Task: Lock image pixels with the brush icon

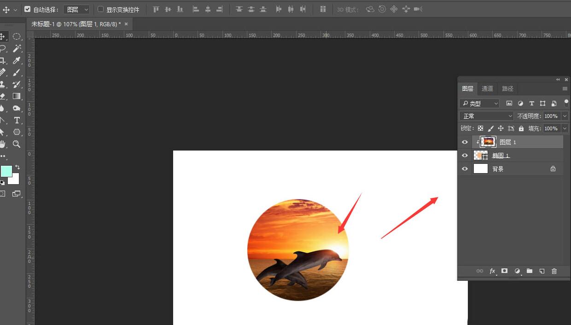Action: (491, 128)
